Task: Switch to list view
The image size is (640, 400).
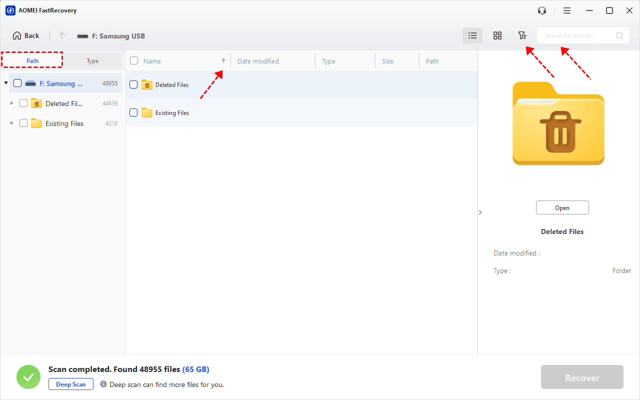Action: pyautogui.click(x=472, y=35)
